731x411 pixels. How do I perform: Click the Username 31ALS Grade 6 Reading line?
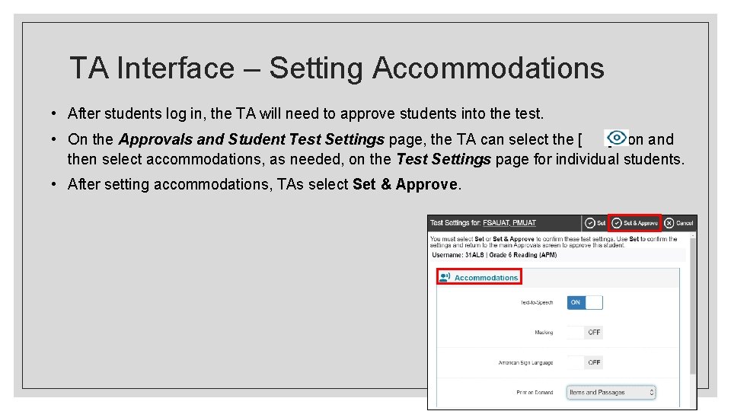(x=493, y=255)
